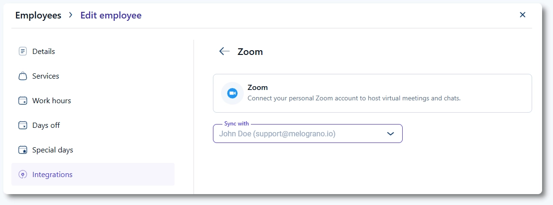The width and height of the screenshot is (553, 205).
Task: Close the Edit employee dialog
Action: click(x=523, y=15)
